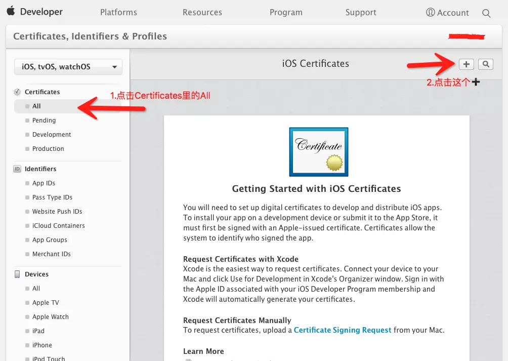Open App Groups

[x=50, y=240]
